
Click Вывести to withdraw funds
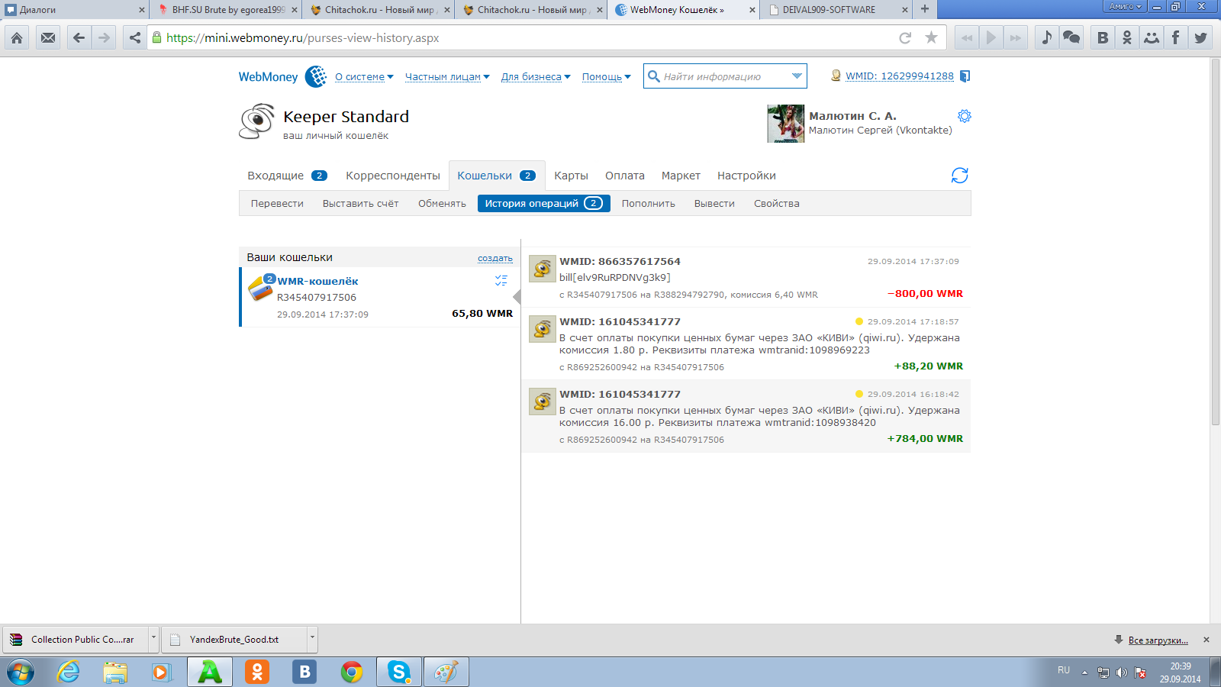coord(714,204)
